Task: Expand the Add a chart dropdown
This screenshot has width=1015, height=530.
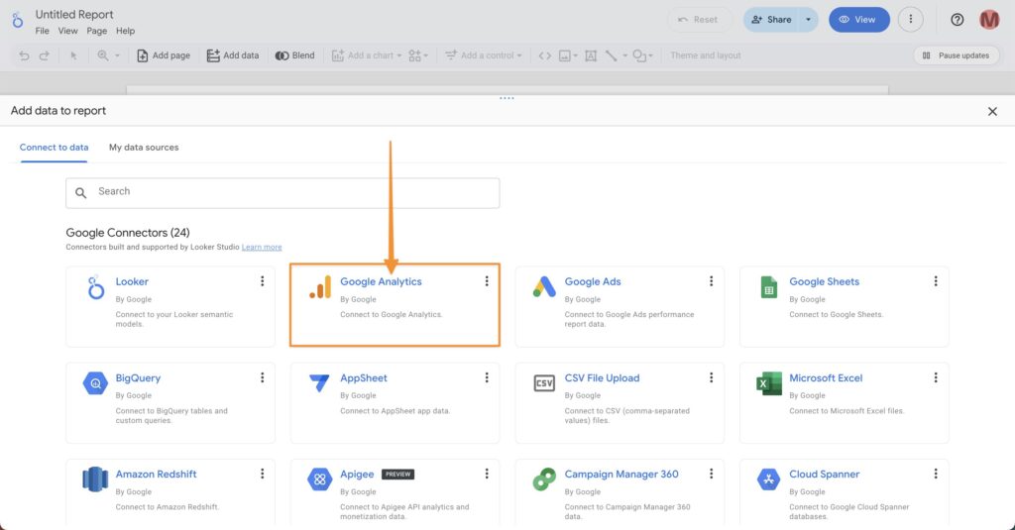Action: [399, 55]
